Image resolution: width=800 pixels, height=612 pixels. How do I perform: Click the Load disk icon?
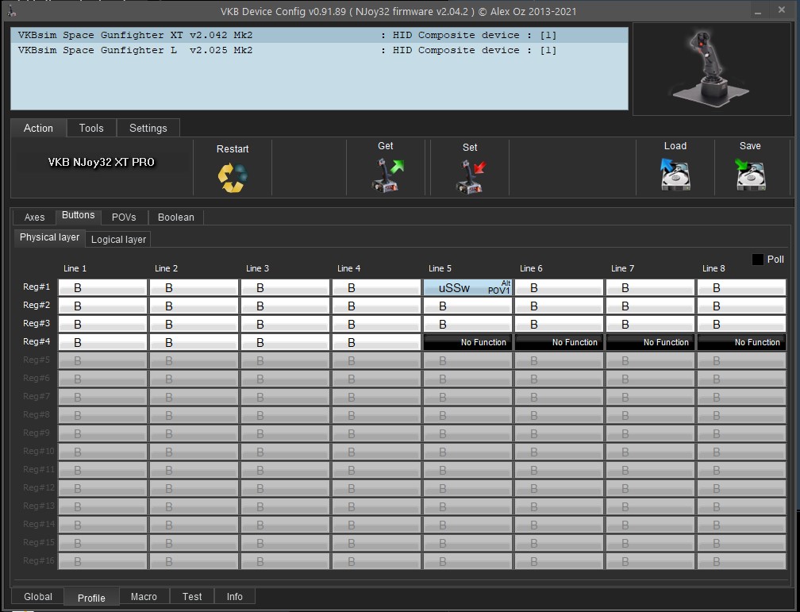[x=675, y=174]
